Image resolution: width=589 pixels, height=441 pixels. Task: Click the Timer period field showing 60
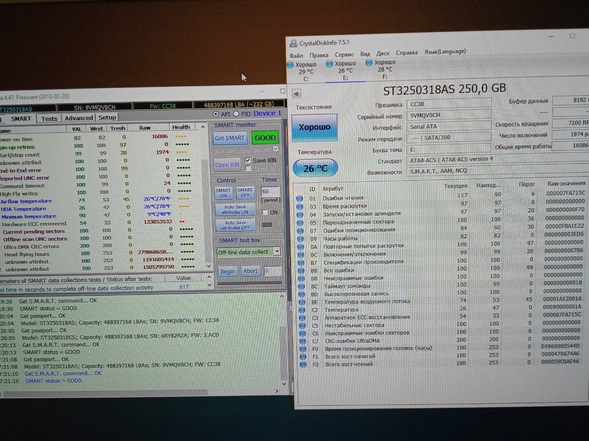click(x=270, y=191)
